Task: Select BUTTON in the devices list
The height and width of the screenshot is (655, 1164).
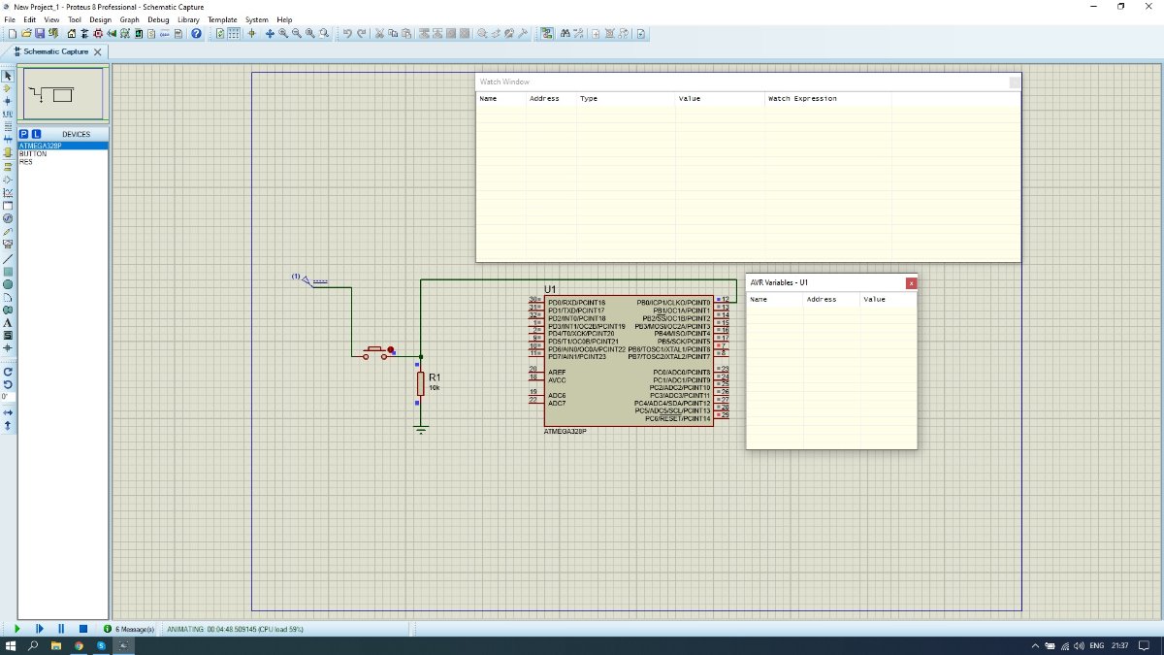Action: coord(33,154)
